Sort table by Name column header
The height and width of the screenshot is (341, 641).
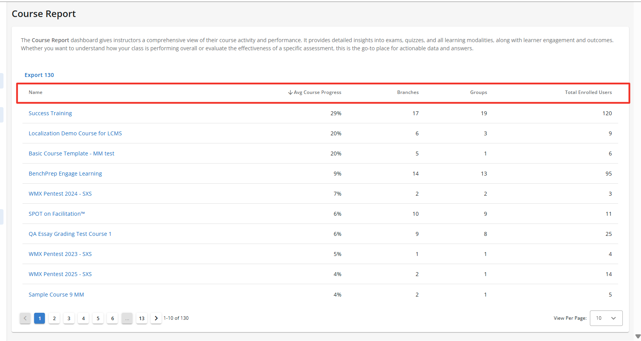pyautogui.click(x=36, y=92)
